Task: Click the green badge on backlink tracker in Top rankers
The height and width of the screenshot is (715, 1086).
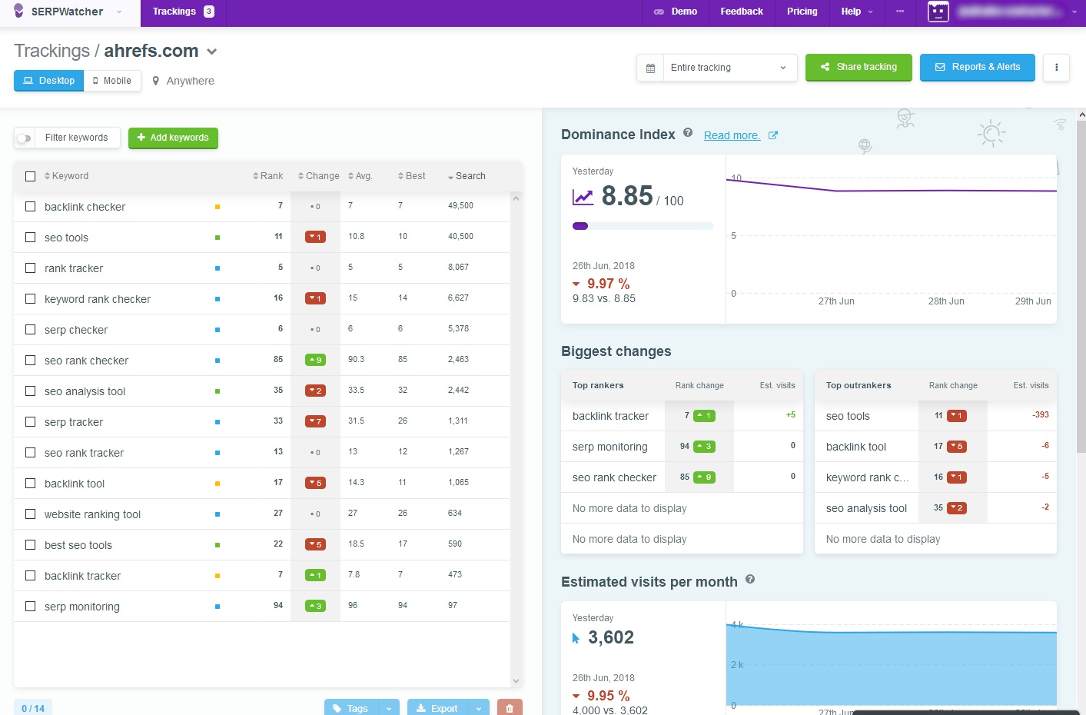Action: (x=705, y=416)
